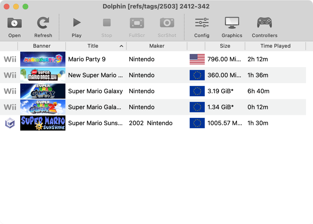
Task: Sort by Time Played column header
Action: coord(275,46)
